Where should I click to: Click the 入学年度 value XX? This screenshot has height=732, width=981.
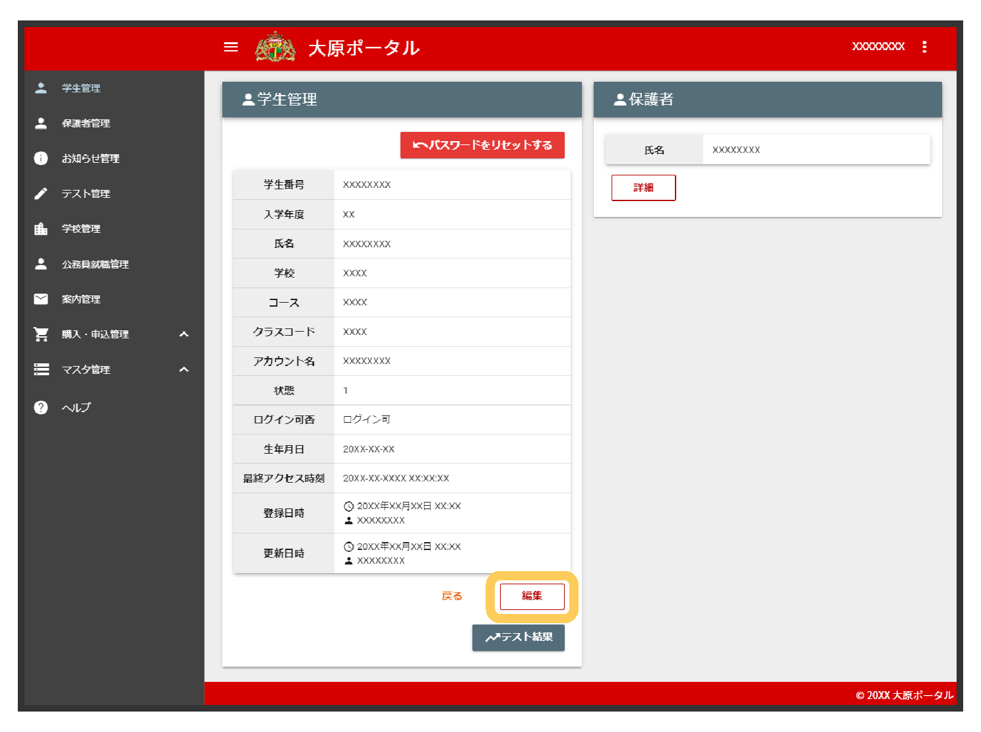point(349,214)
